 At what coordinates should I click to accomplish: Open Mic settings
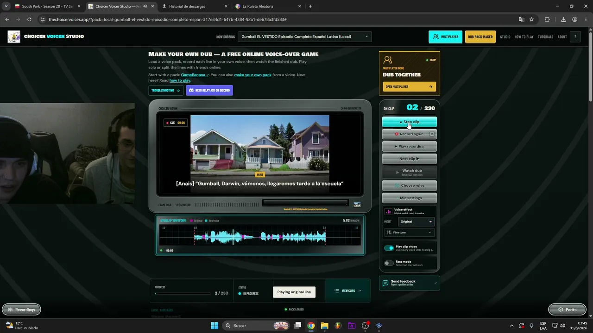click(x=409, y=198)
